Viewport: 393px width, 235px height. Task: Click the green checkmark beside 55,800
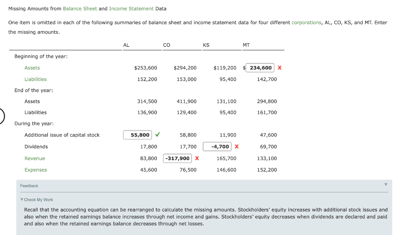click(157, 135)
